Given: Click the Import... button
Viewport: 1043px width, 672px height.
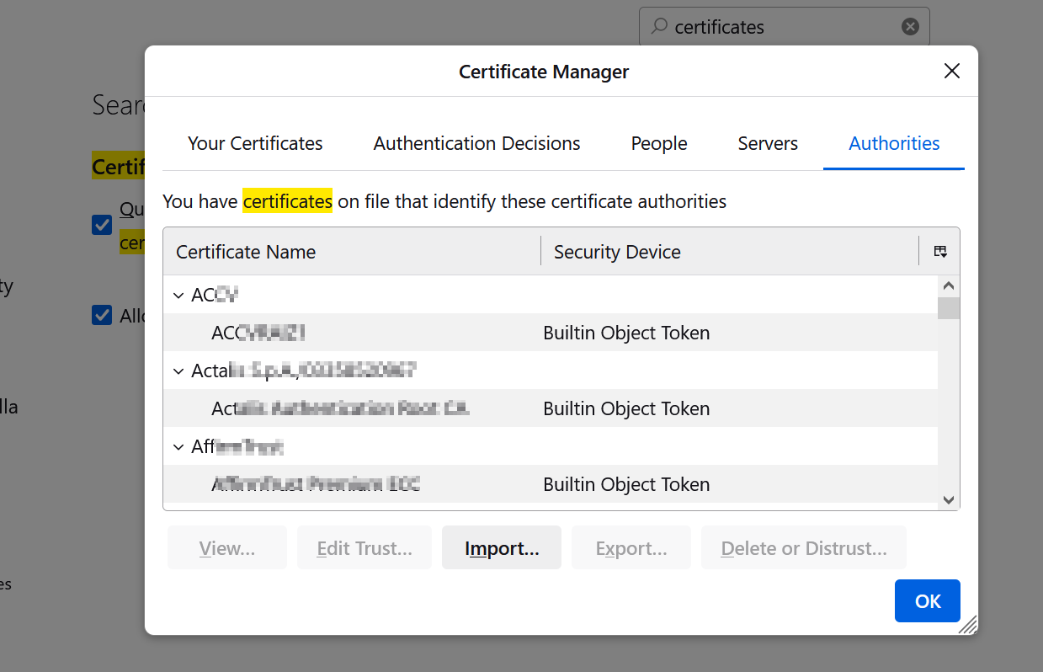Looking at the screenshot, I should 502,548.
